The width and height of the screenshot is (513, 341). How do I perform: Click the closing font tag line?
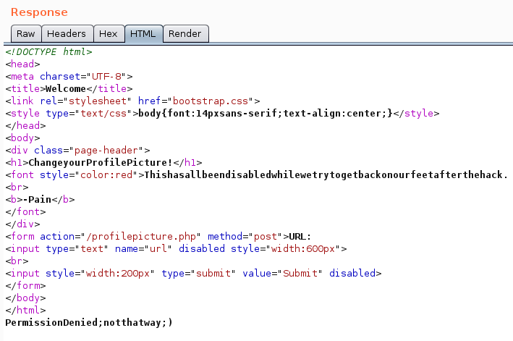tap(25, 212)
